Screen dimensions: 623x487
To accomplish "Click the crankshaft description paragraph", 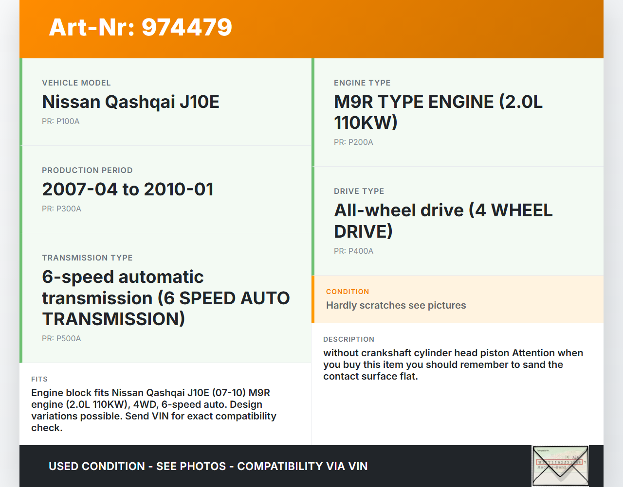I will coord(453,365).
